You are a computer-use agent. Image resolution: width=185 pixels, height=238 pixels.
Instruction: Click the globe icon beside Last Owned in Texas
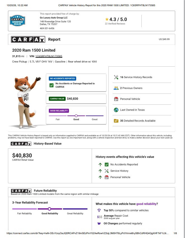click(x=116, y=110)
